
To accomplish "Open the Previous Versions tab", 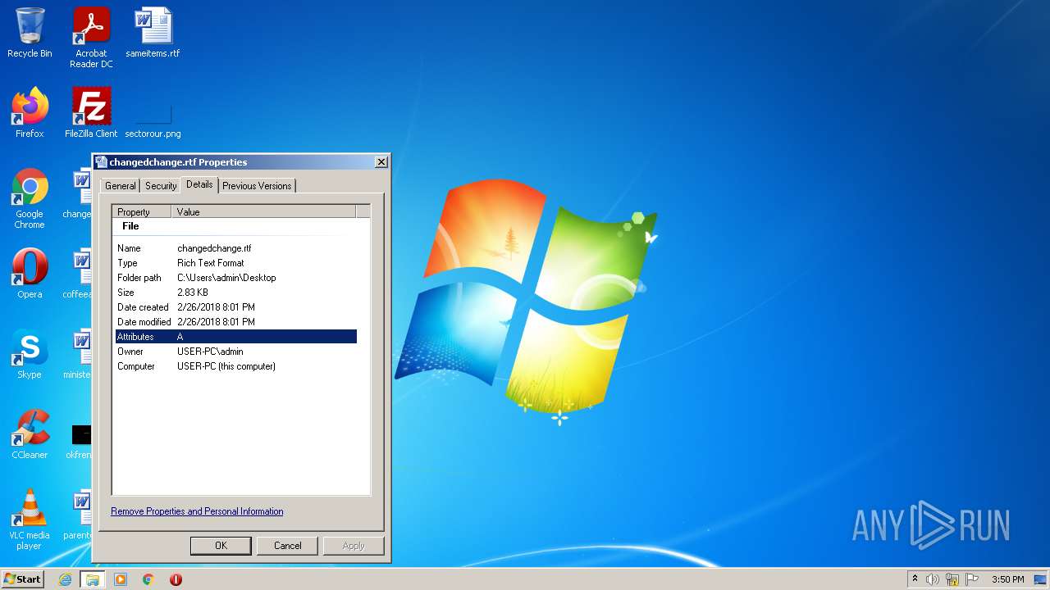I will 257,186.
